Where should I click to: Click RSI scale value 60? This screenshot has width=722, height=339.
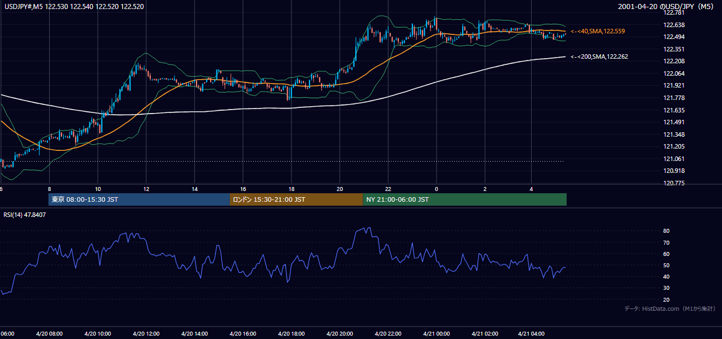(x=666, y=254)
